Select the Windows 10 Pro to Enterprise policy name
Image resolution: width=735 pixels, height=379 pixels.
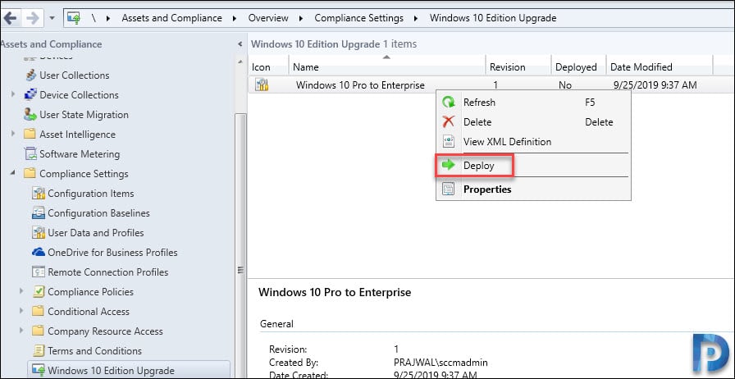coord(360,85)
